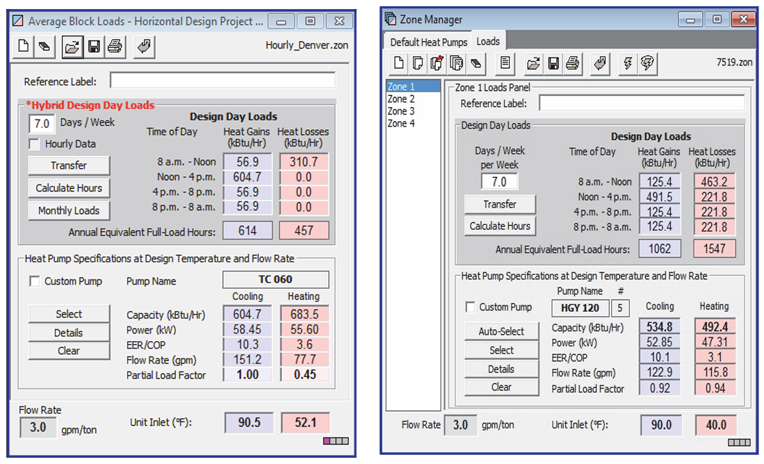Click tag-arrow icon in Zone Manager toolbar
This screenshot has width=764, height=464.
coord(600,63)
